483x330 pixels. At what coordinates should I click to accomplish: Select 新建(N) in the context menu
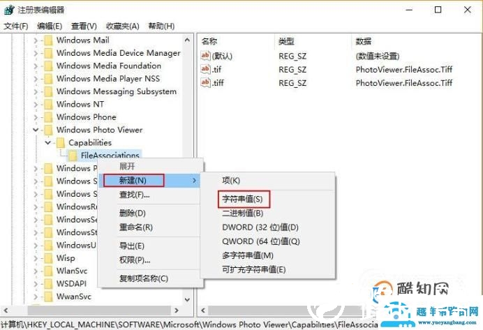tap(149, 181)
